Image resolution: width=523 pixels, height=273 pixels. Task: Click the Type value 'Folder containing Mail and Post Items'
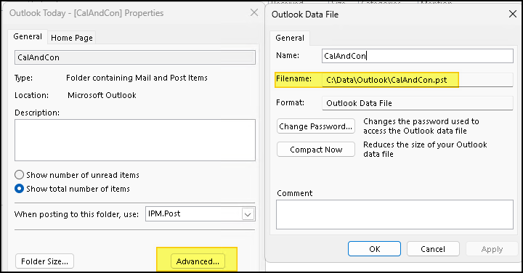(137, 78)
